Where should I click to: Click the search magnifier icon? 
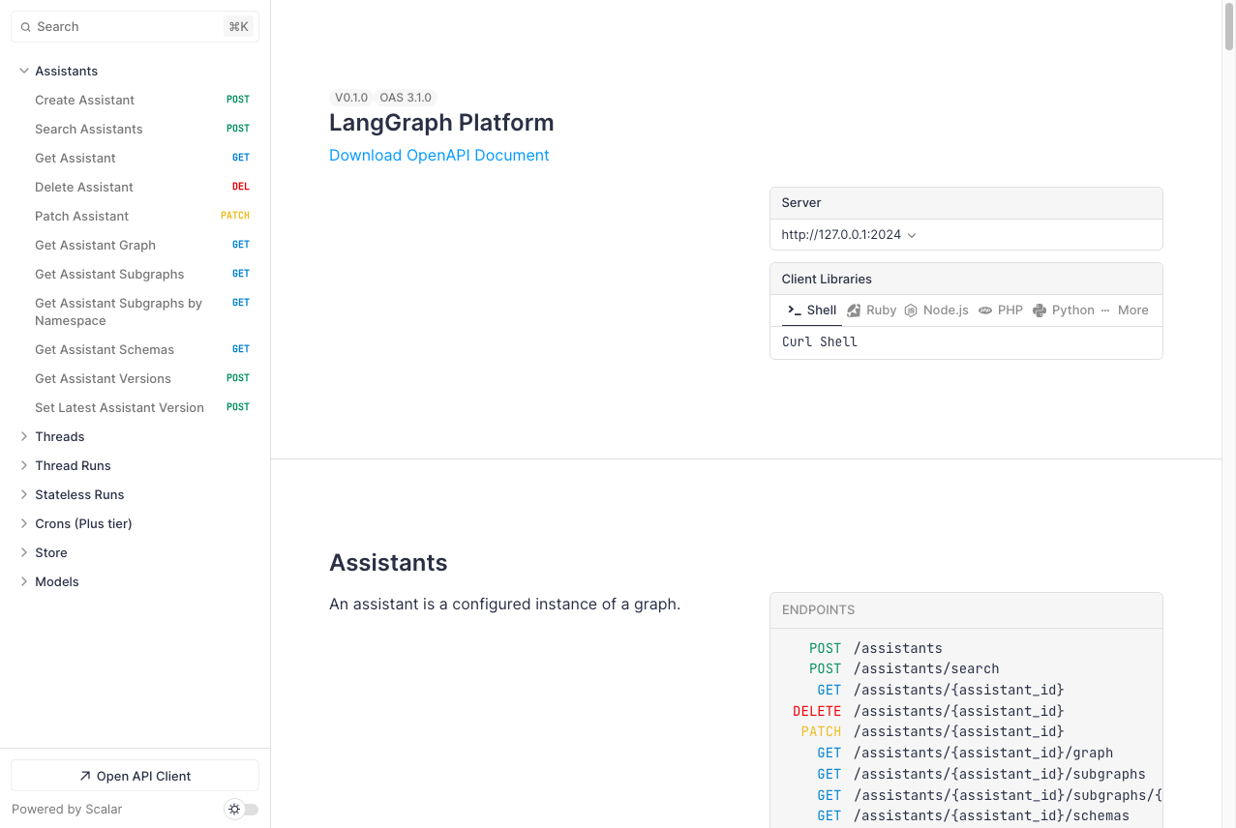pos(26,27)
